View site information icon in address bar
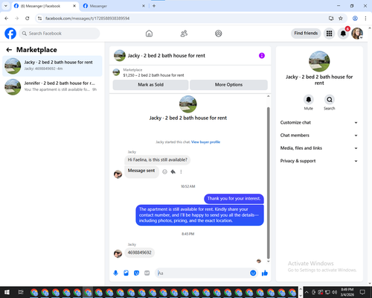Screen dimensions: 372x298 point(39,19)
